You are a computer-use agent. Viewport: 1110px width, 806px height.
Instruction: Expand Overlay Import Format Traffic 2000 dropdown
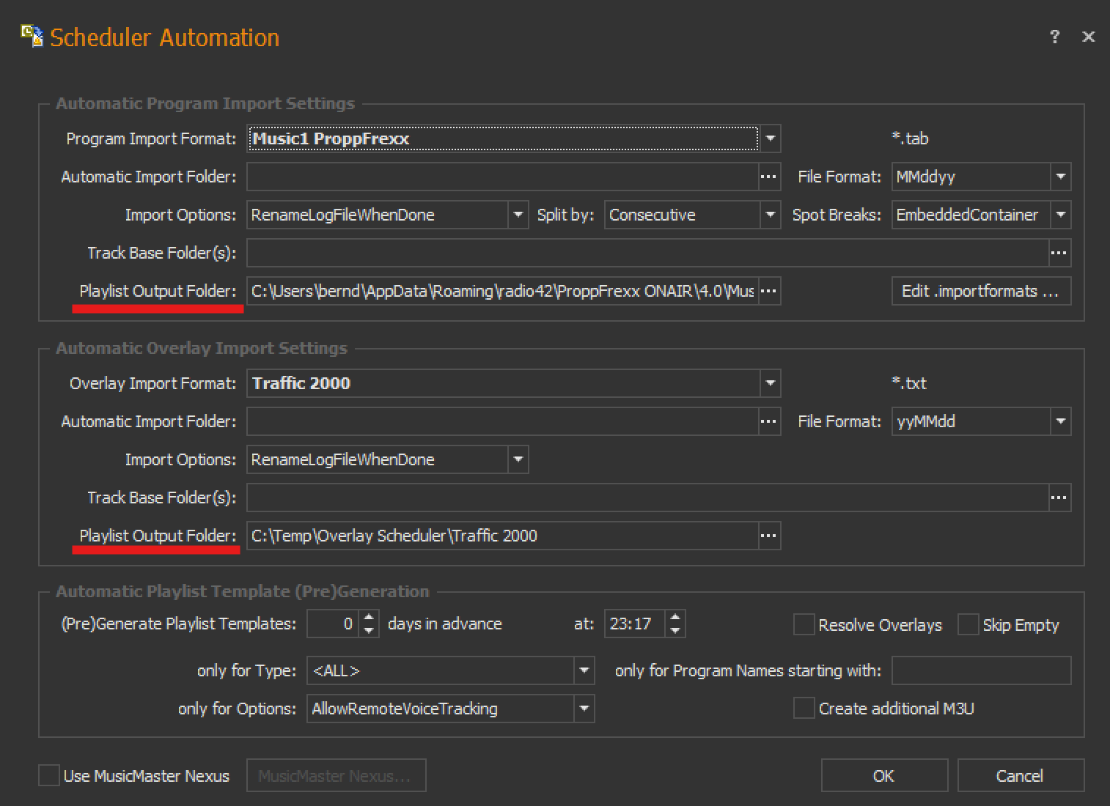[770, 383]
